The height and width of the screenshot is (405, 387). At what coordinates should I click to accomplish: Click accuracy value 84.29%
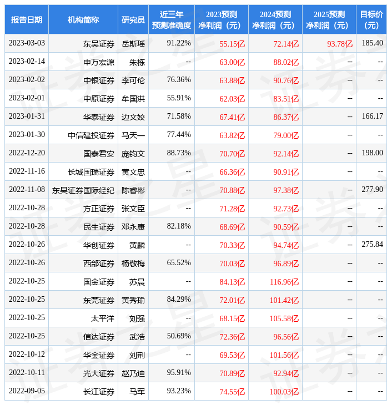179,300
